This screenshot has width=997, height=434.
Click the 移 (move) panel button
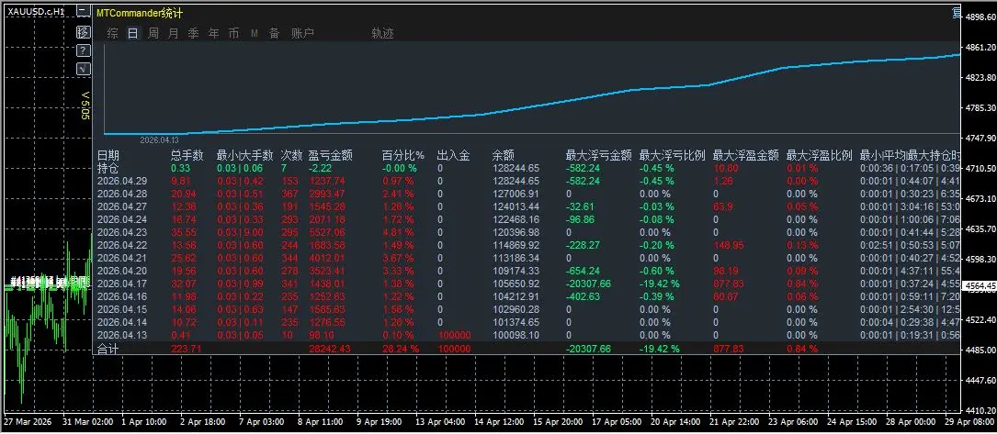coord(83,32)
